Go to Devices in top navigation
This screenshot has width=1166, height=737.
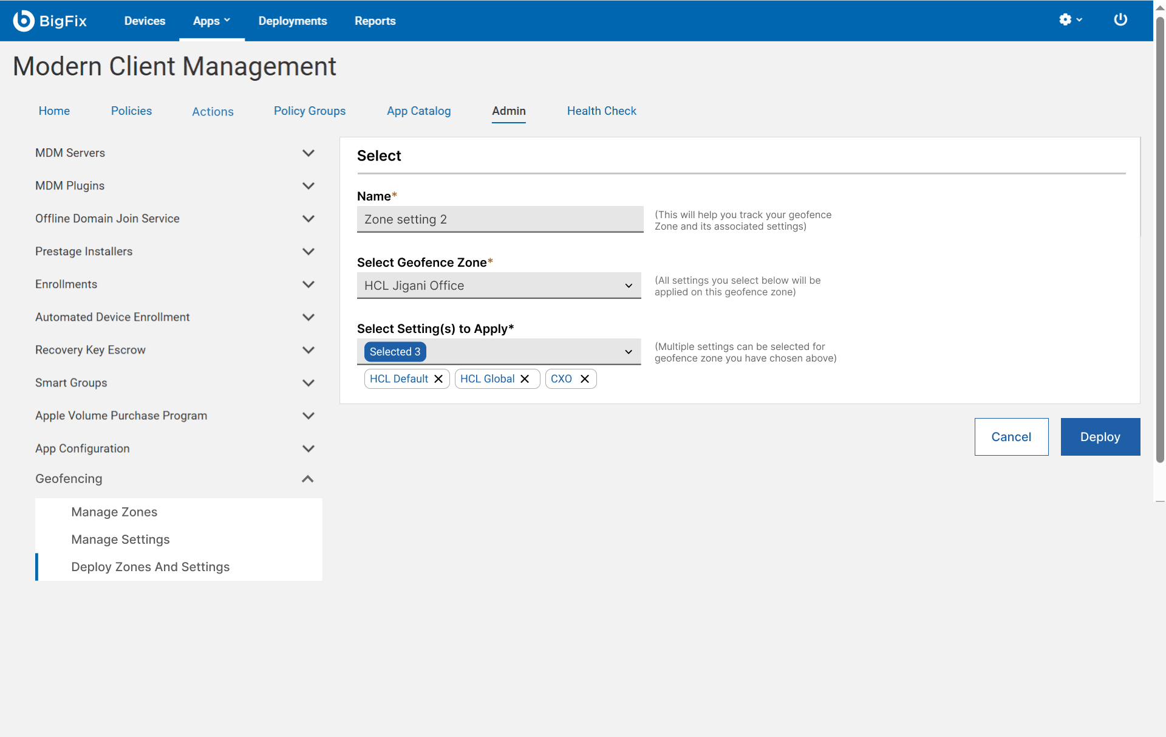tap(145, 21)
